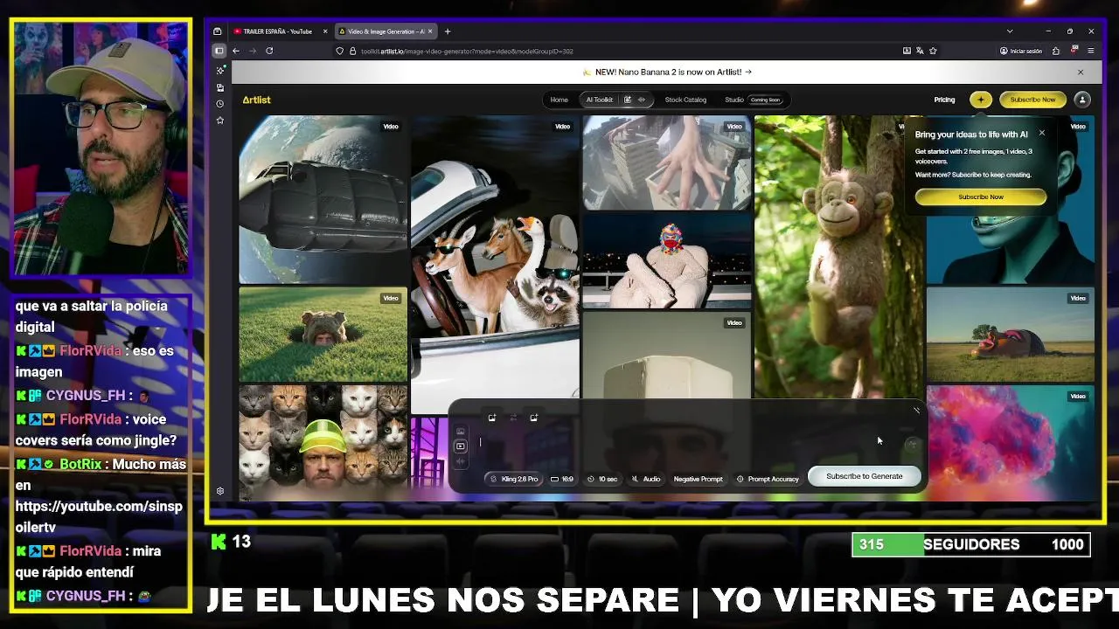Click the translate page icon

coord(920,51)
